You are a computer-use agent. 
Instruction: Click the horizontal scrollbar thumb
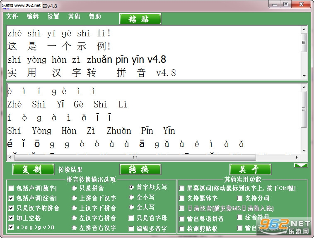pos(135,157)
